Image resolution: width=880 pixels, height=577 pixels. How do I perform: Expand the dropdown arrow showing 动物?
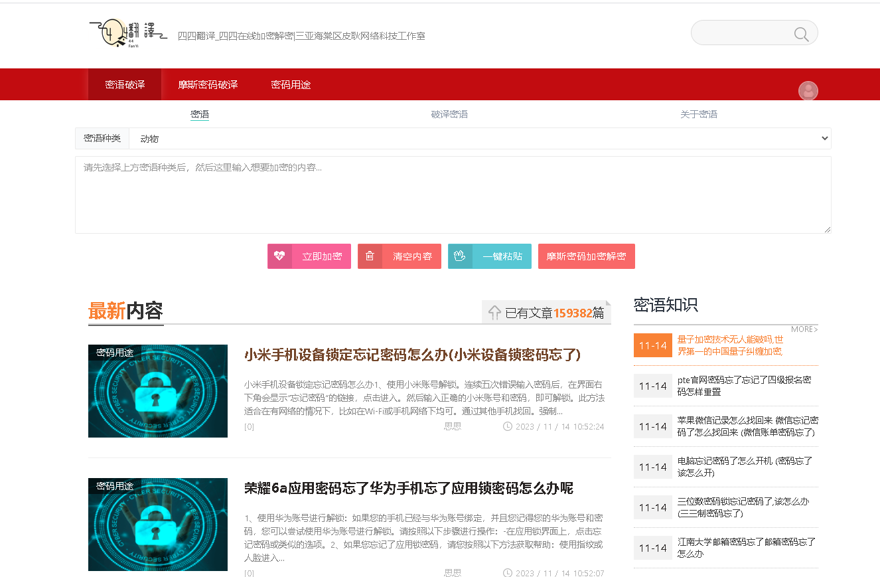(824, 139)
